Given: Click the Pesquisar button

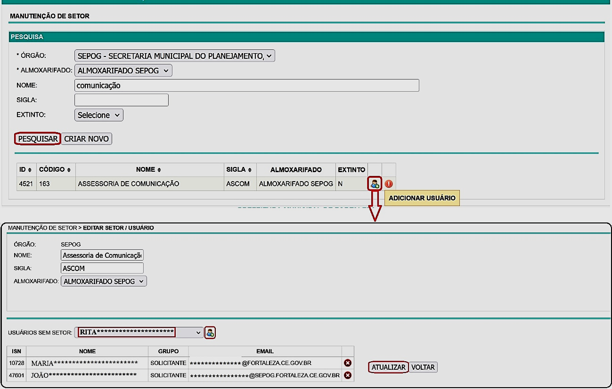Looking at the screenshot, I should point(38,139).
